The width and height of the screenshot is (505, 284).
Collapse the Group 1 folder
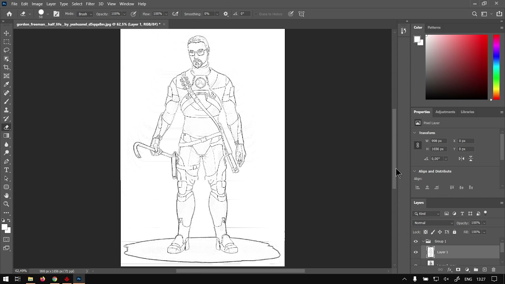click(423, 241)
